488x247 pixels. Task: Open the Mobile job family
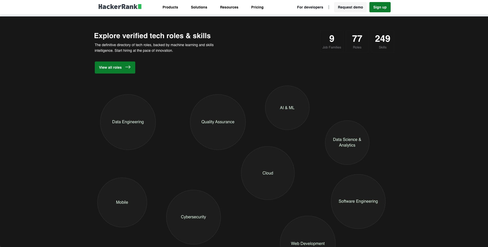(122, 202)
